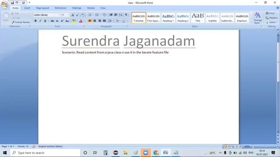Screen dimensions: 280x157
Task: Apply superscript formatting
Action: pyautogui.click(x=62, y=21)
